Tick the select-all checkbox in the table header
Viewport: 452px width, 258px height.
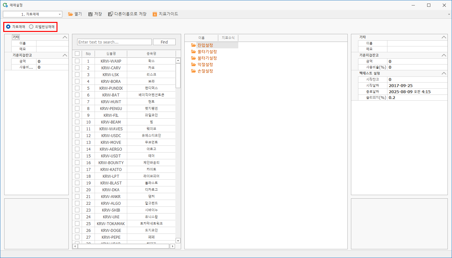click(x=77, y=54)
